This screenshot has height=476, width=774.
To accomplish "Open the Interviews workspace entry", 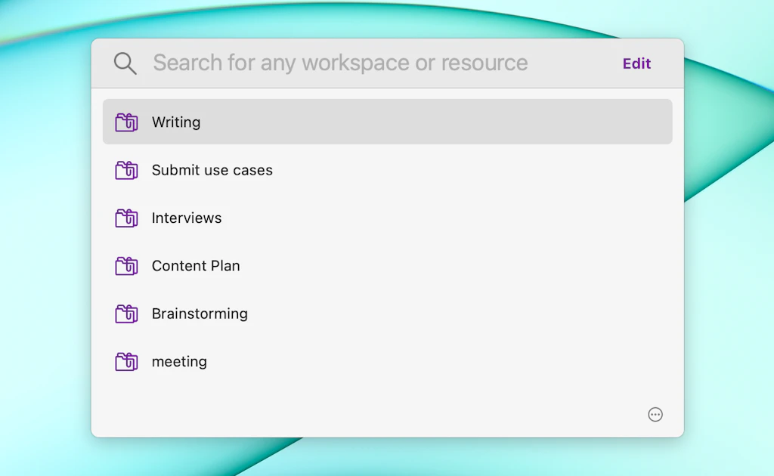I will tap(187, 218).
